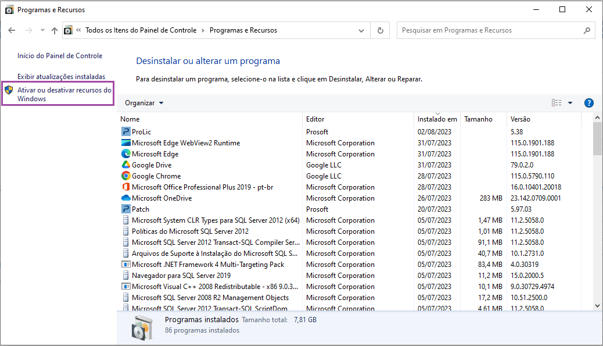The height and width of the screenshot is (346, 603).
Task: Click the Navegador para SQL Server 2019 icon
Action: (125, 276)
